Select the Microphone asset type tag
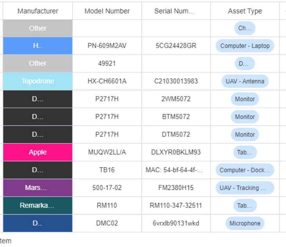This screenshot has height=247, width=286. pos(245,223)
